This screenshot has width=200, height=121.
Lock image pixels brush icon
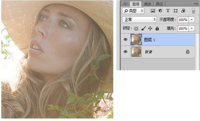pos(143,28)
